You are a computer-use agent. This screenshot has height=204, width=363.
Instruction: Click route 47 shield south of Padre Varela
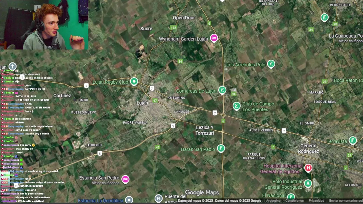point(157,147)
